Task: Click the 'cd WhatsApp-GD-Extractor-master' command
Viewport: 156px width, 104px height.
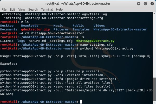Action: click(x=54, y=33)
